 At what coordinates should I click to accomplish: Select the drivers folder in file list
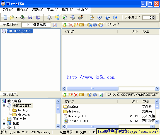74,111
